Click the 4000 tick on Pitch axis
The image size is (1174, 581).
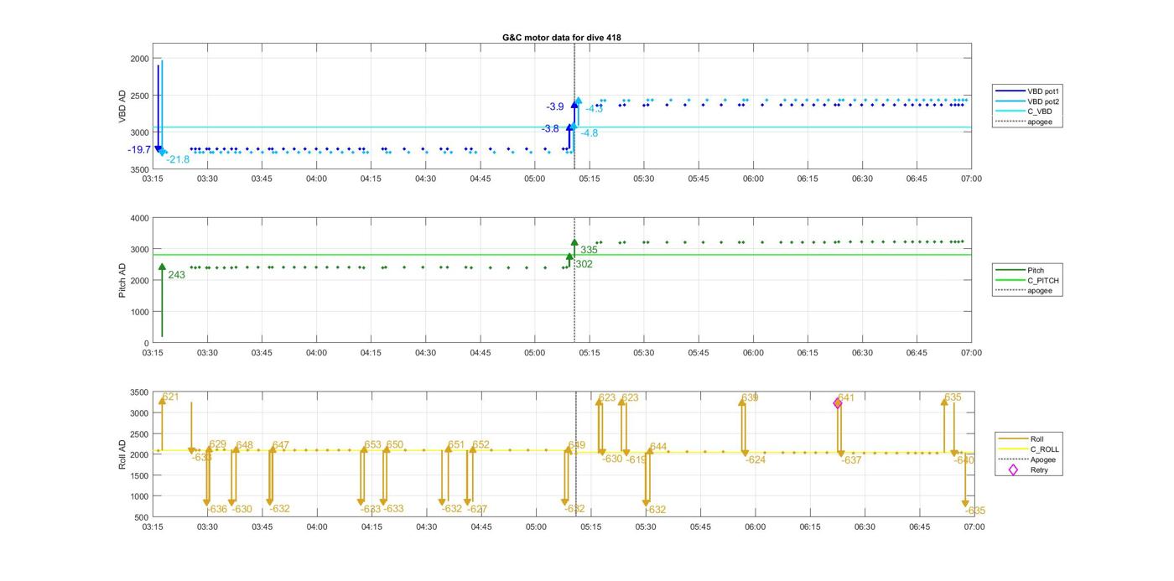coord(139,218)
